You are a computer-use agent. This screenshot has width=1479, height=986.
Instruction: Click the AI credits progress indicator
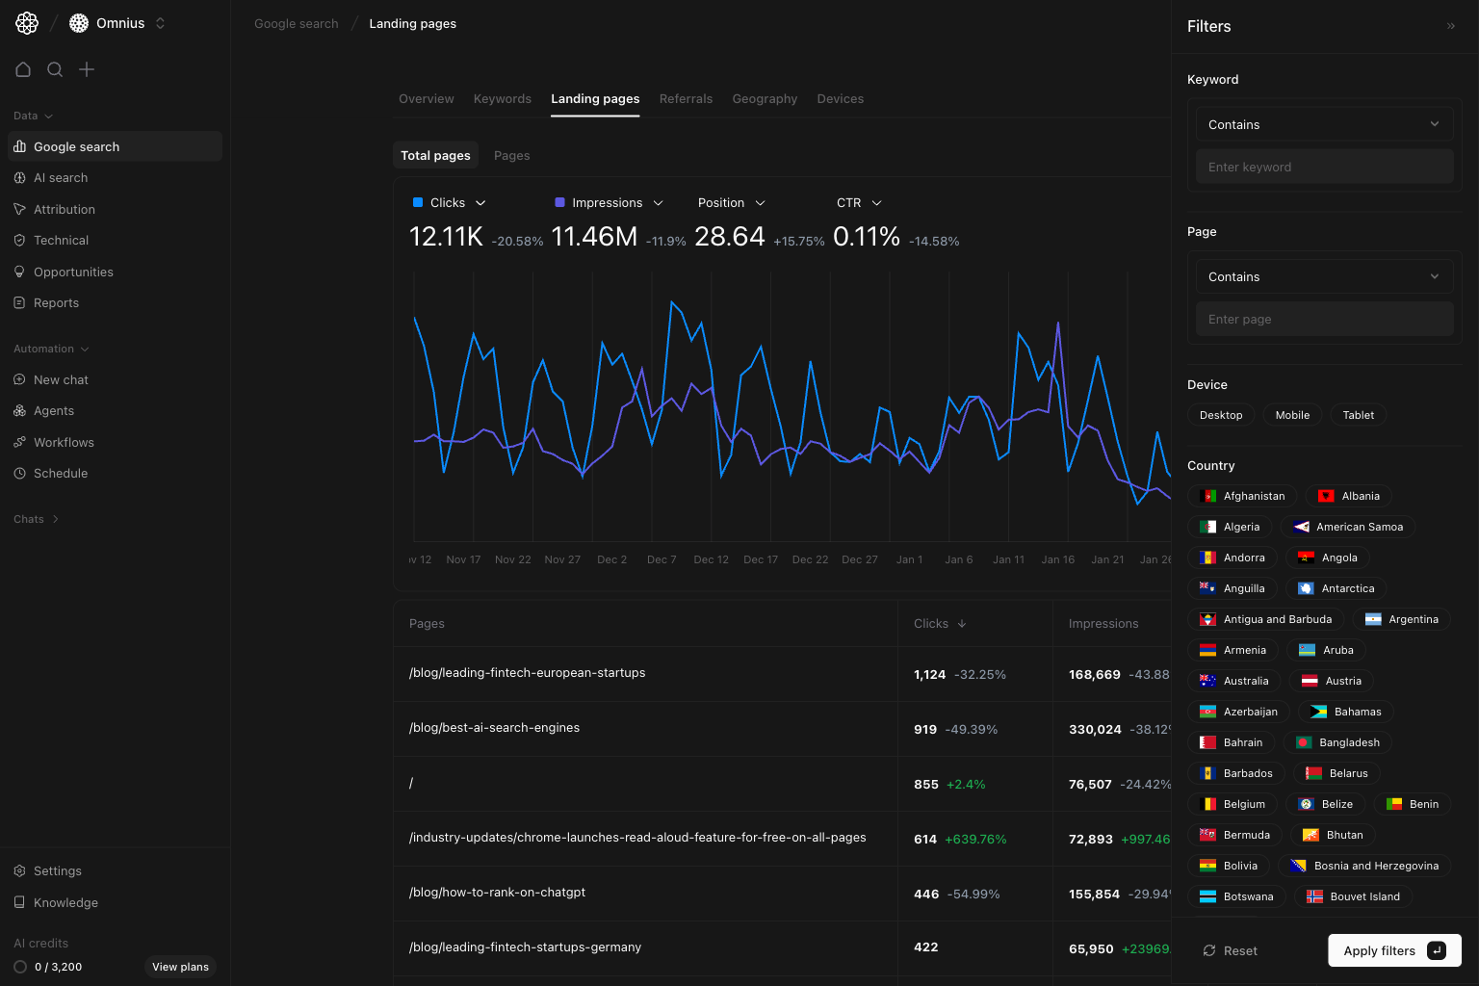point(18,967)
